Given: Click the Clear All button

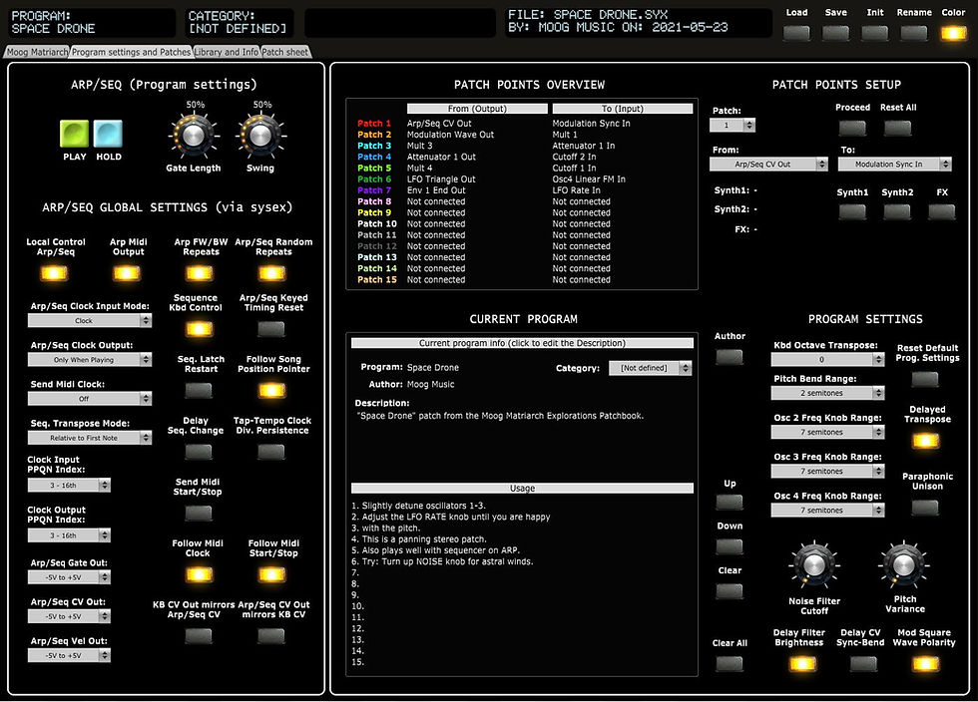Looking at the screenshot, I should 730,663.
